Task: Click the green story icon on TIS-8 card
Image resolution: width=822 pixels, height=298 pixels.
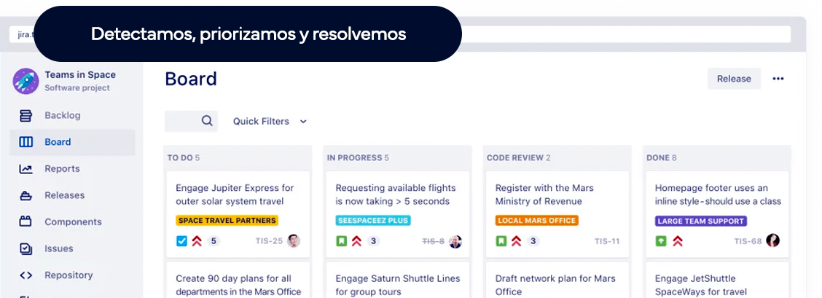Action: [341, 241]
